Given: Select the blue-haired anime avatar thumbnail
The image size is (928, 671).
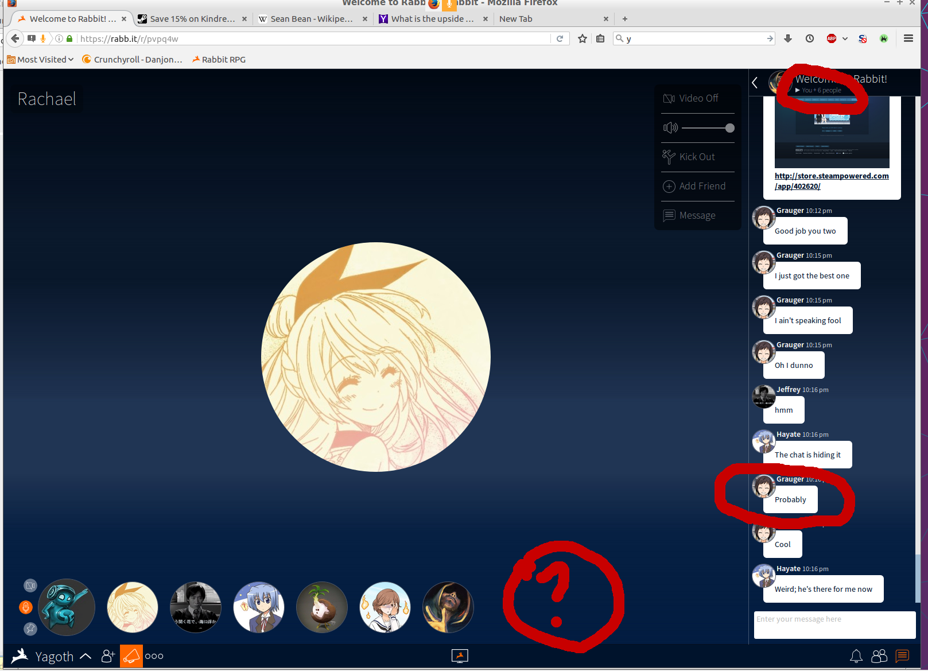Looking at the screenshot, I should coord(259,607).
